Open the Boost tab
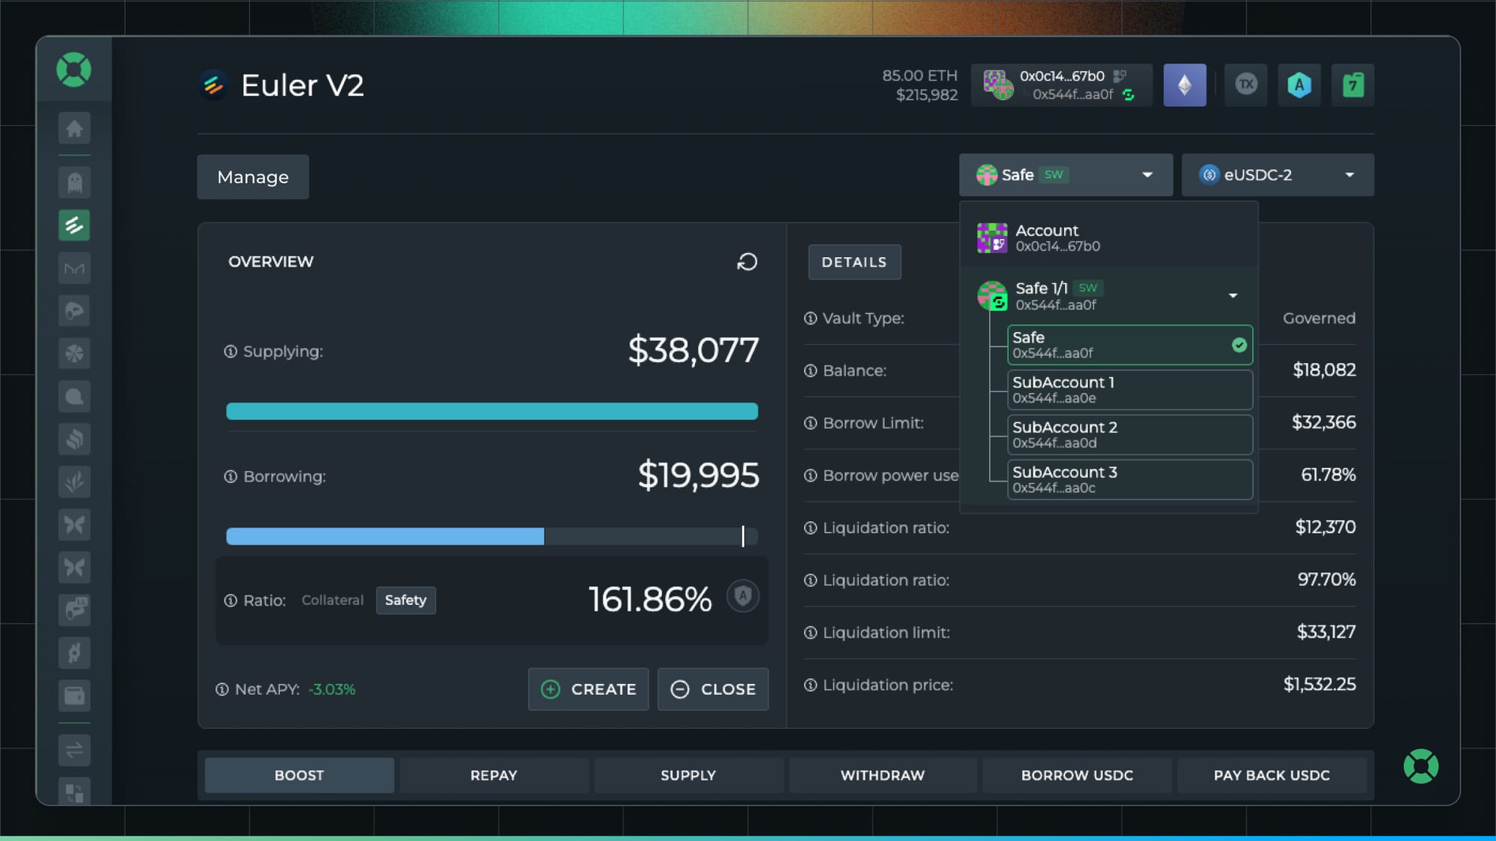 coord(299,775)
